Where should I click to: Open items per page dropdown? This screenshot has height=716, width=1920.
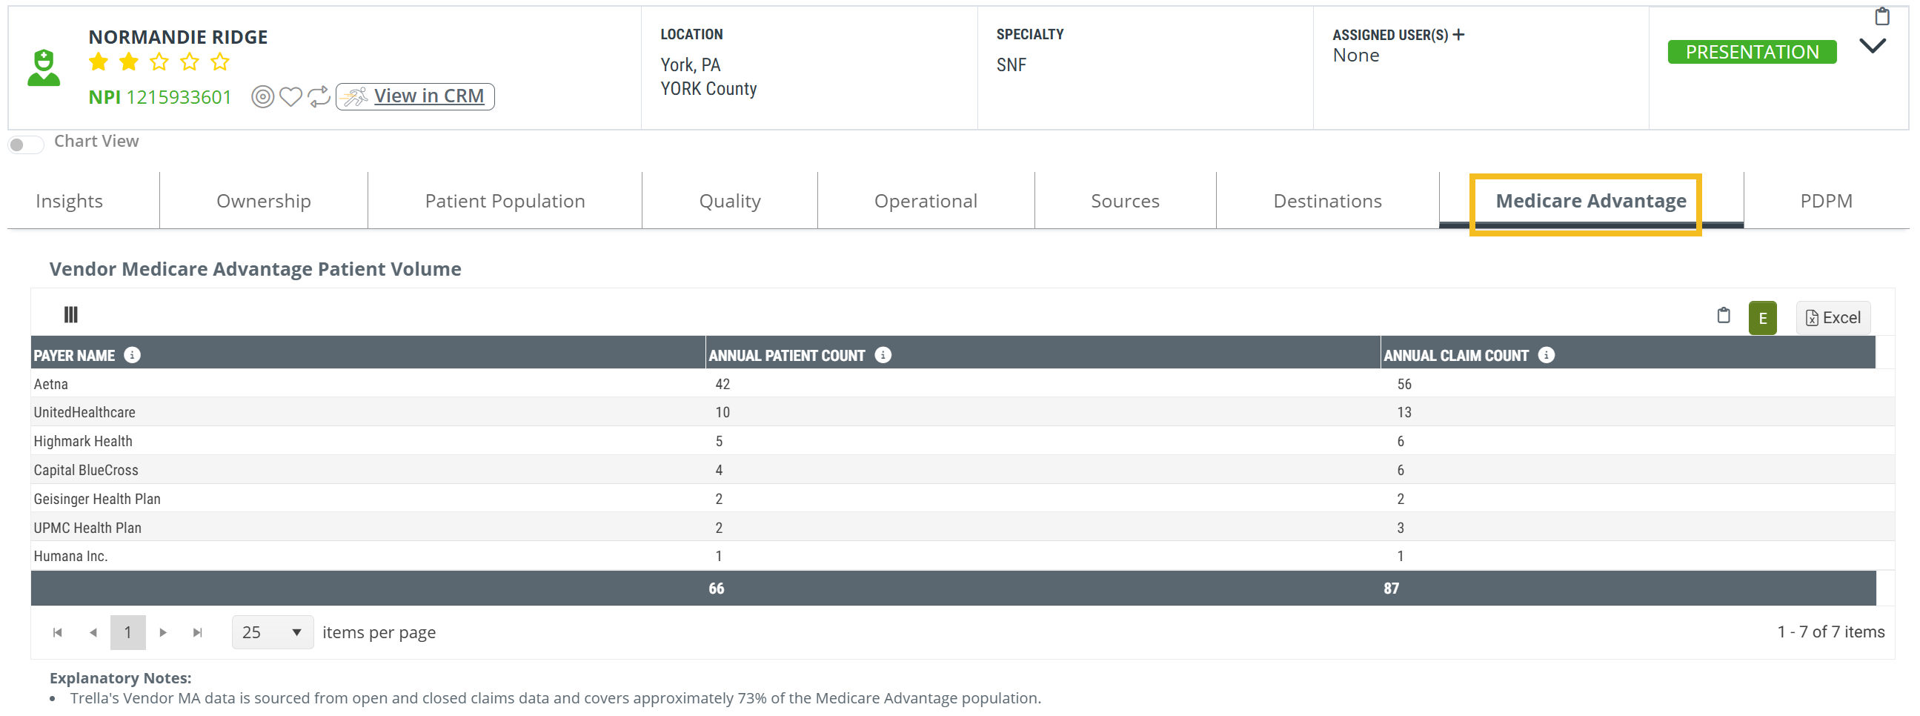click(272, 632)
